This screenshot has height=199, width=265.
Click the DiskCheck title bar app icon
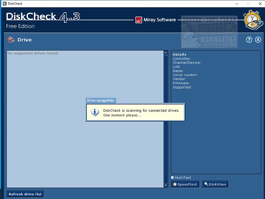[4, 4]
